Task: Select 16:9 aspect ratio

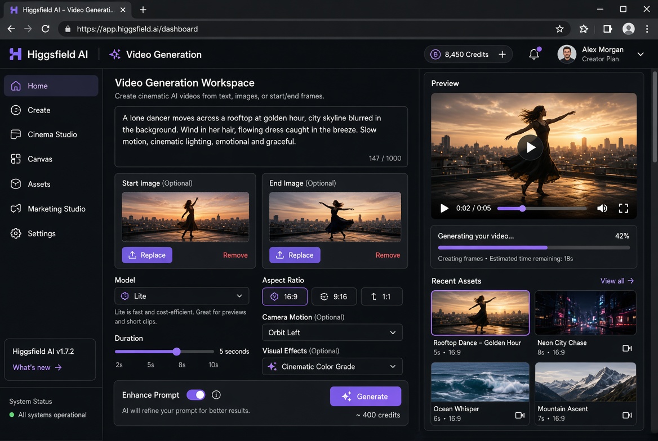Action: coord(284,296)
